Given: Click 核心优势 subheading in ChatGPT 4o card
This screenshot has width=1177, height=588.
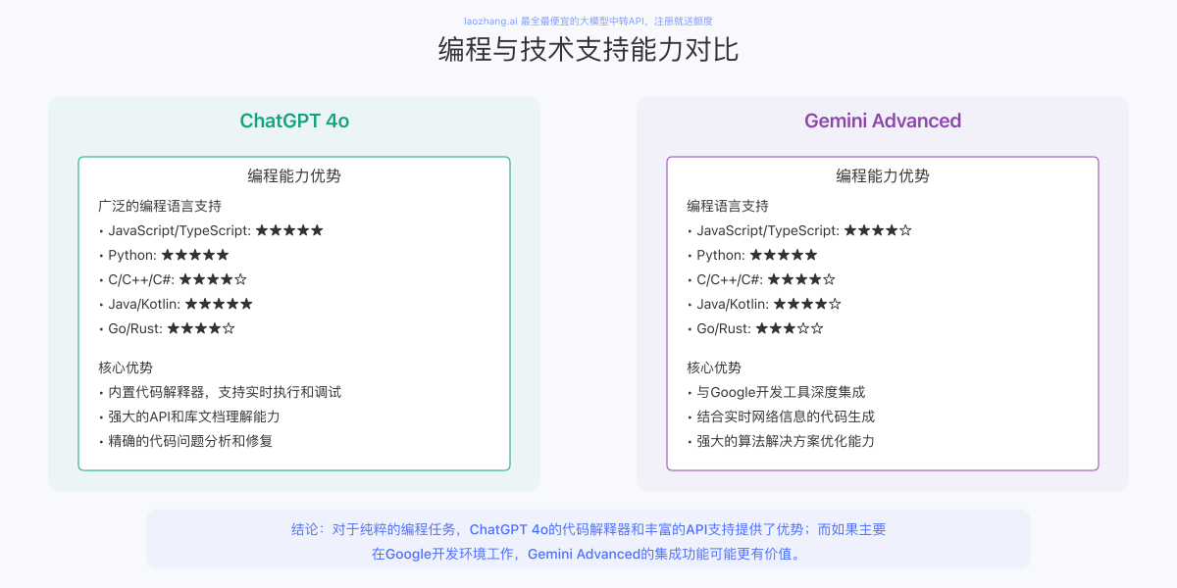Looking at the screenshot, I should point(126,367).
